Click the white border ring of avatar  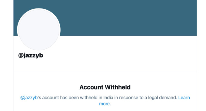click(x=39, y=9)
